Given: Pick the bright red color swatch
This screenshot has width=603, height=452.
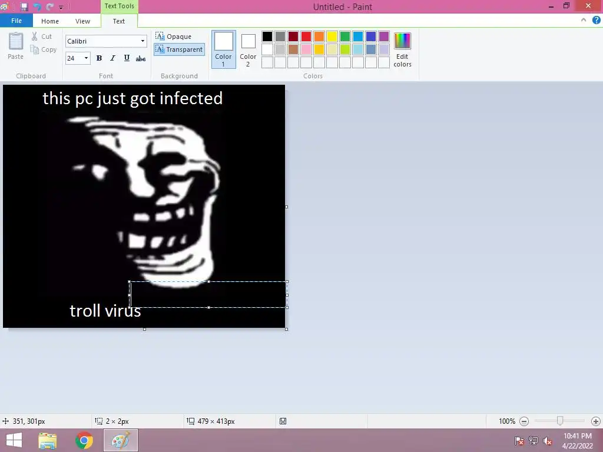Looking at the screenshot, I should click(306, 36).
